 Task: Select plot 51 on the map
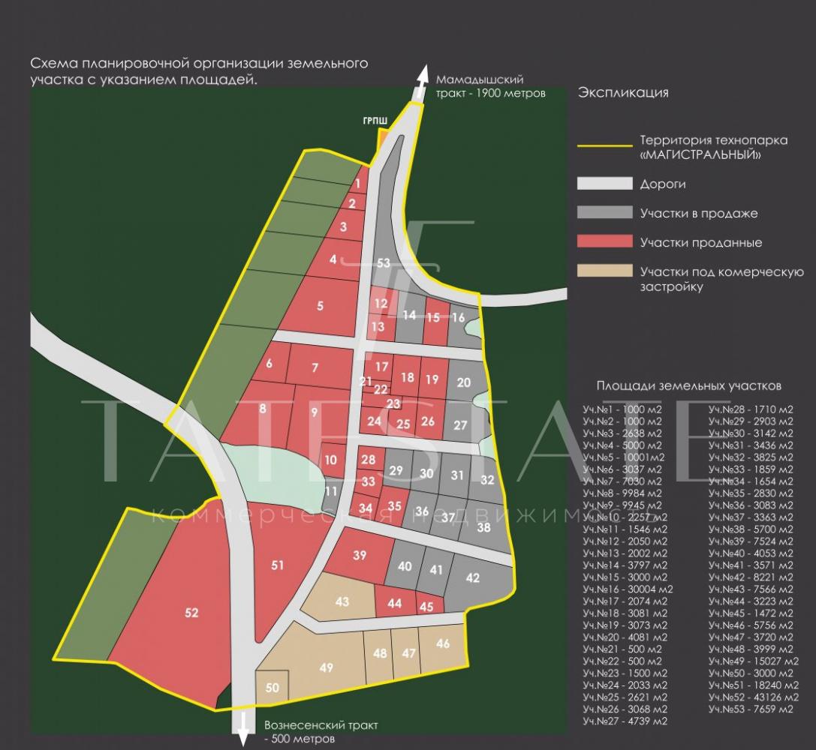(x=278, y=565)
